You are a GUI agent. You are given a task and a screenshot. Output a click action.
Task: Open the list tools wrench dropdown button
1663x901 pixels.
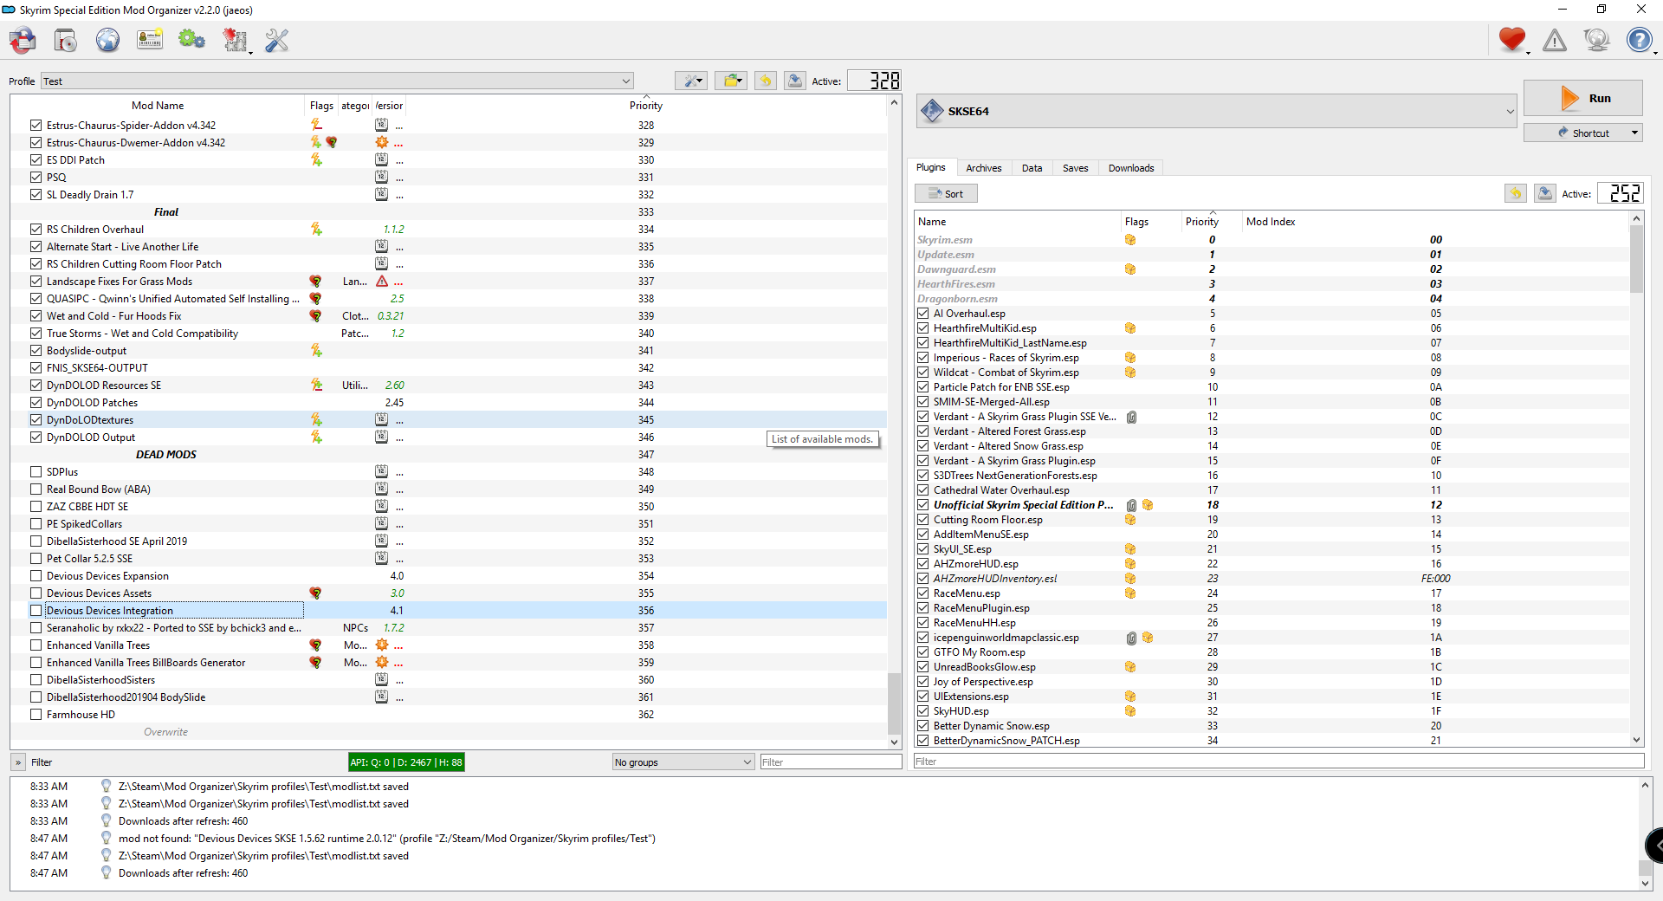point(691,81)
